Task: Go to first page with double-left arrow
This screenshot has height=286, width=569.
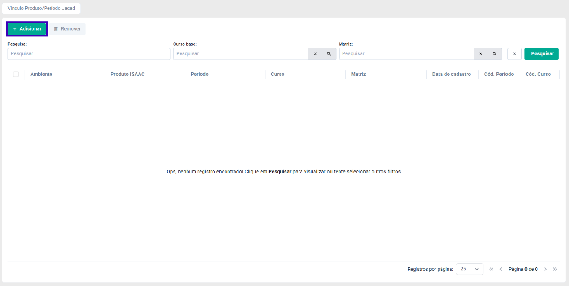Action: click(491, 269)
